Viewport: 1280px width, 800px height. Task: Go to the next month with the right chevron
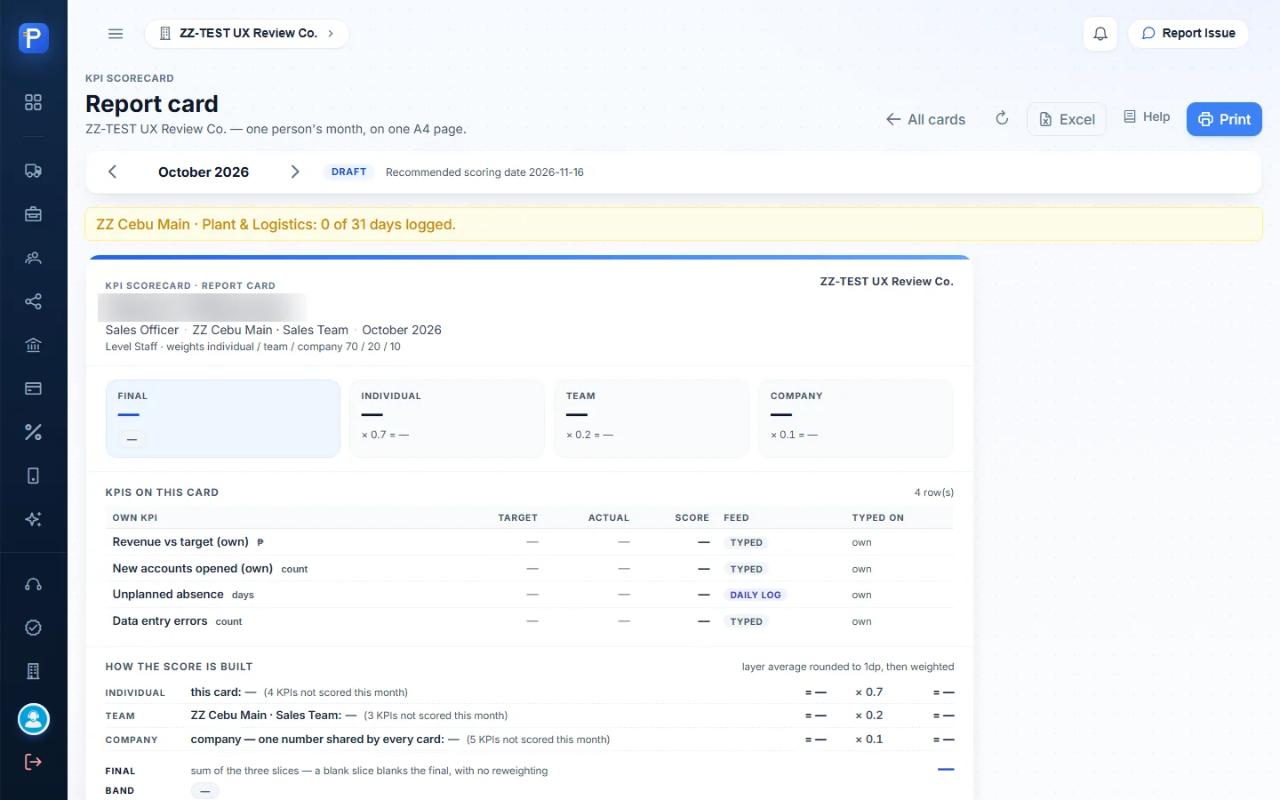(x=295, y=172)
